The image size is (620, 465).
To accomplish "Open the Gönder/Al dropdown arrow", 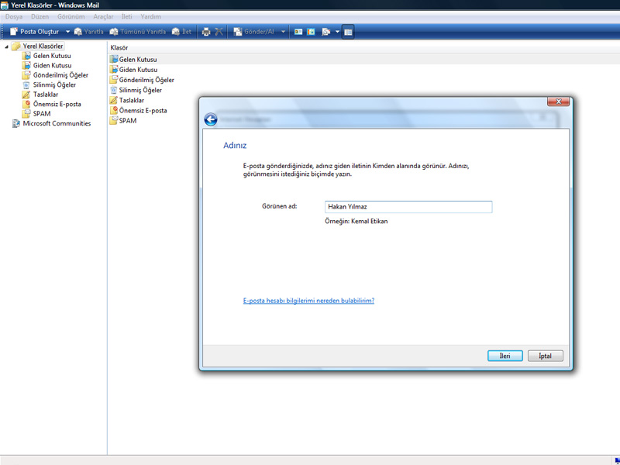I will pos(283,32).
